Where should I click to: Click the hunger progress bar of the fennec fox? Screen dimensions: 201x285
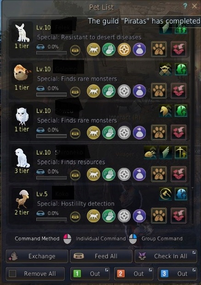(52, 53)
